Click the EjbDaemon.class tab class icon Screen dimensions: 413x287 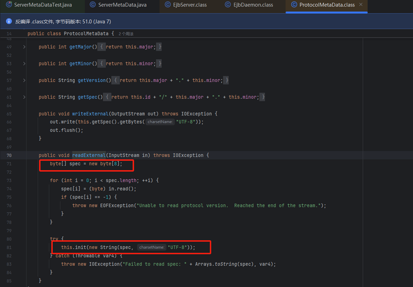(228, 5)
